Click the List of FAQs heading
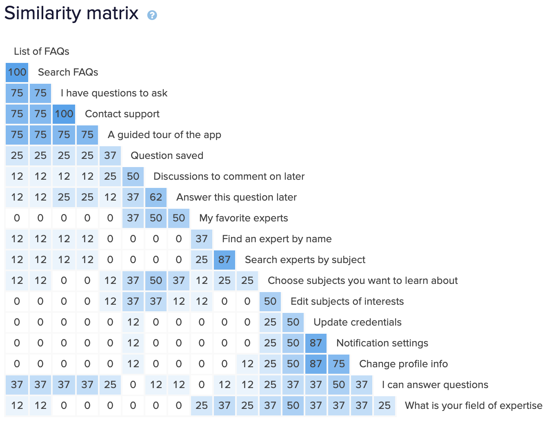549x424 pixels. pos(41,51)
